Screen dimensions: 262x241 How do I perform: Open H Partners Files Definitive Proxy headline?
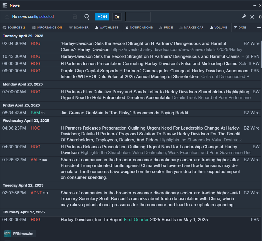[155, 95]
